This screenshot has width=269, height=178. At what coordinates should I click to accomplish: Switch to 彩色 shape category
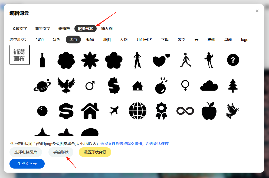[57, 40]
